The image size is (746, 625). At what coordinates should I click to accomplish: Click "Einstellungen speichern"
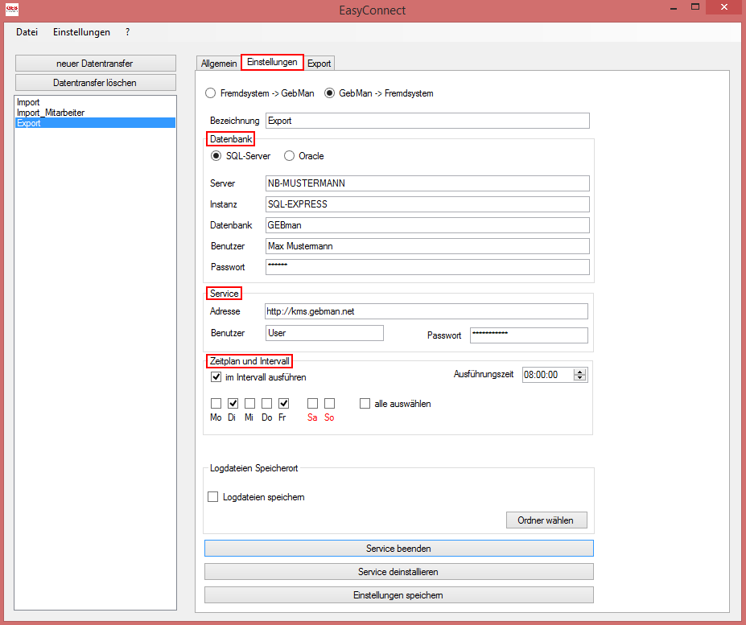tap(398, 594)
